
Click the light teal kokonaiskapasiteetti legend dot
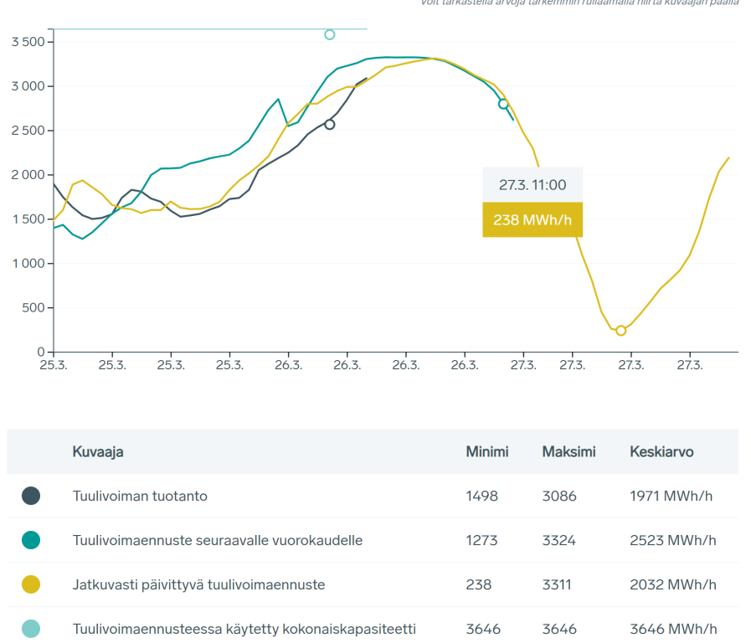click(31, 629)
